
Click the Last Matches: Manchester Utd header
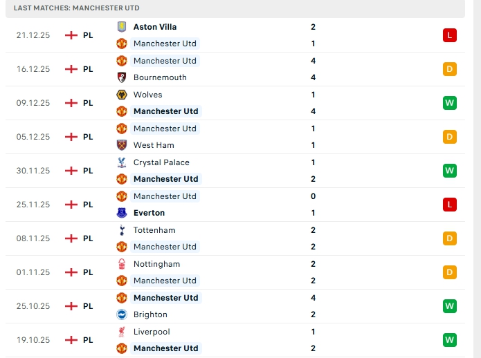77,8
